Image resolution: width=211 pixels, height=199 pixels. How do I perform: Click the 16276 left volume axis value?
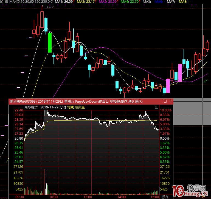(x=18, y=178)
